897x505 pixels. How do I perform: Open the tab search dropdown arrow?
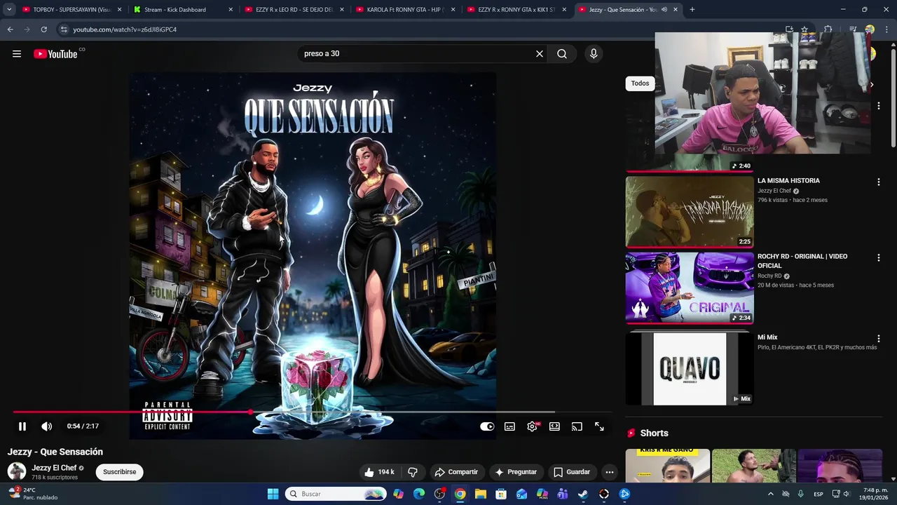click(9, 10)
